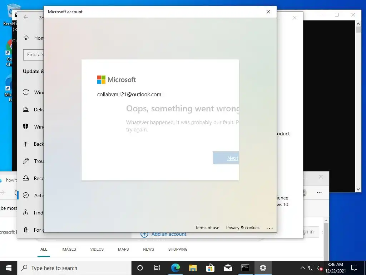The image size is (366, 275).
Task: Open Cortana circle icon on taskbar
Action: pyautogui.click(x=140, y=268)
